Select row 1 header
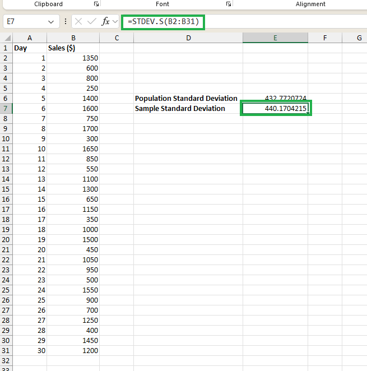The image size is (367, 371). click(6, 48)
